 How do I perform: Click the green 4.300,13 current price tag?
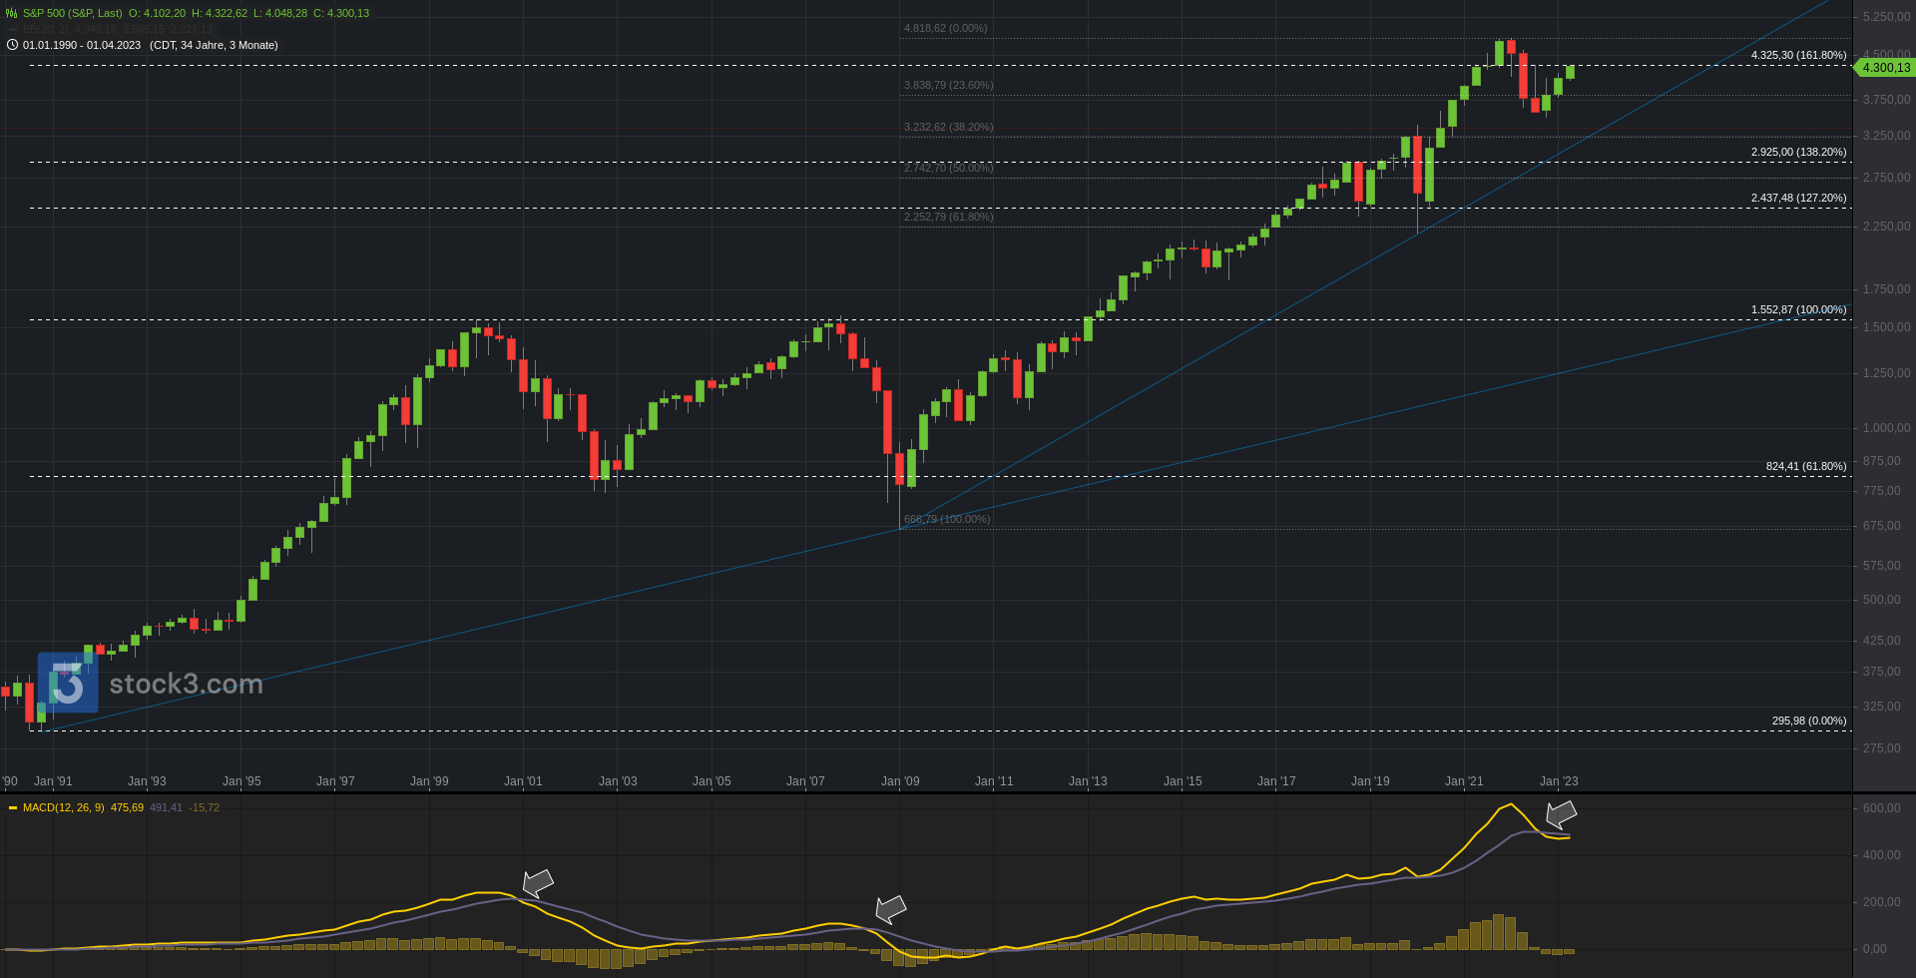(1885, 68)
